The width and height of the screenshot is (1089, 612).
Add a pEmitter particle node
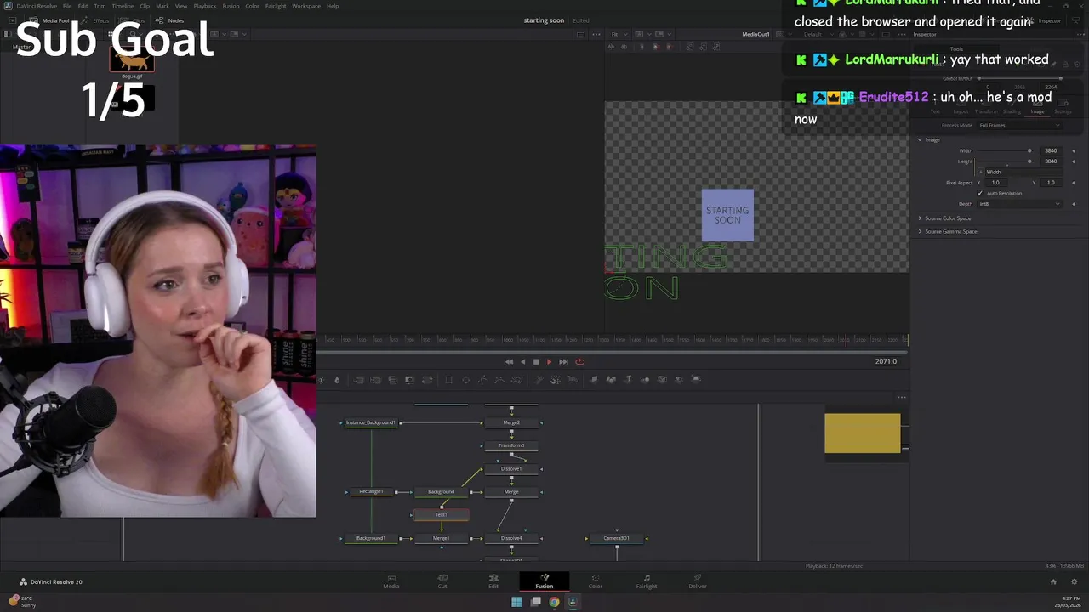point(537,380)
